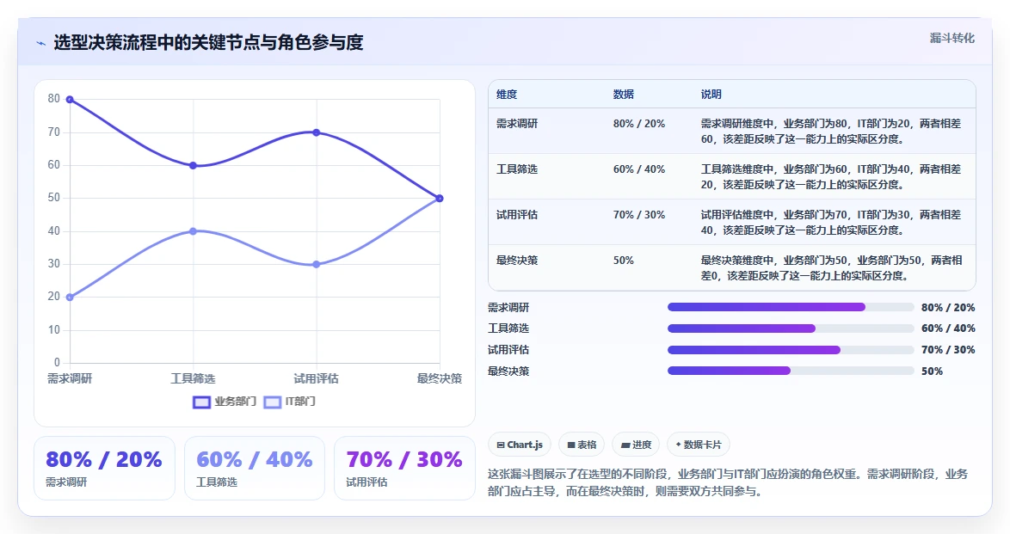Click the 需求调研 progress bar
Screen dimensions: 1010x534
click(x=791, y=307)
